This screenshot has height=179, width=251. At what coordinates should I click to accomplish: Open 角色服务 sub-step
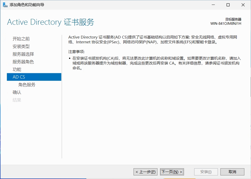[x=27, y=85]
